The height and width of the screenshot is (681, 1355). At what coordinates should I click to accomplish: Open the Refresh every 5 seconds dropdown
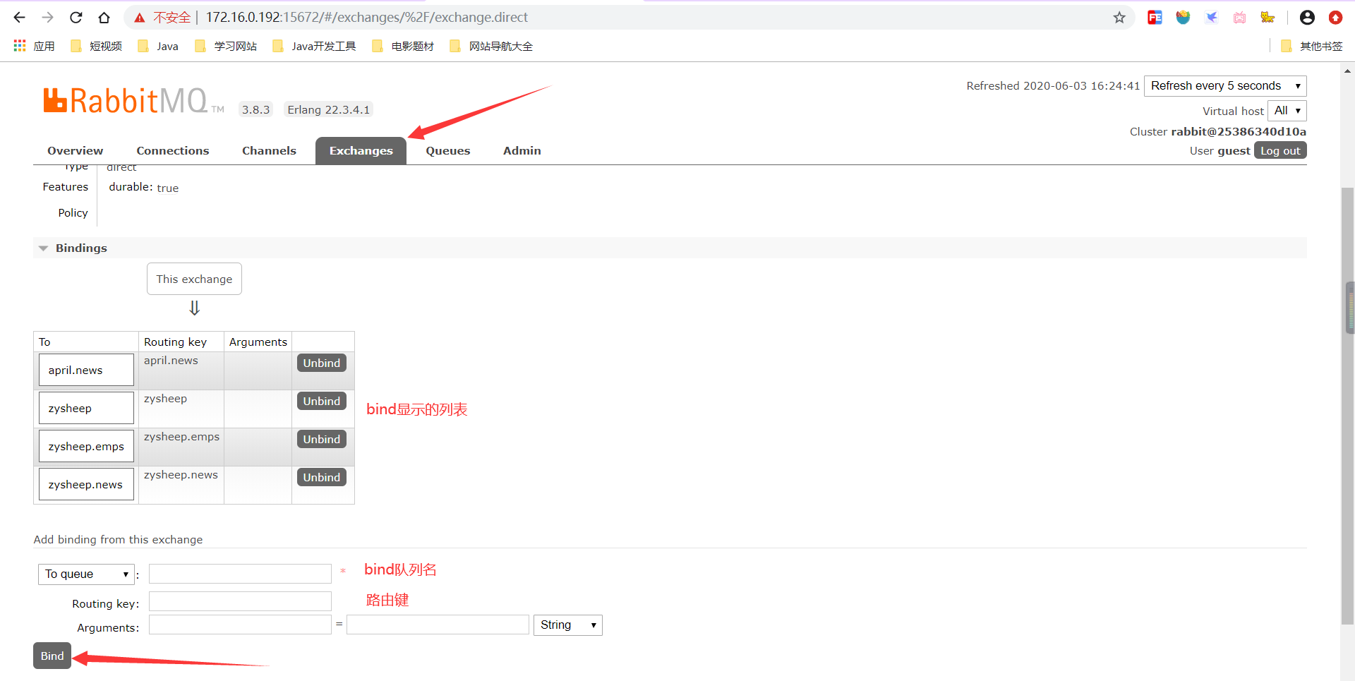pos(1225,86)
